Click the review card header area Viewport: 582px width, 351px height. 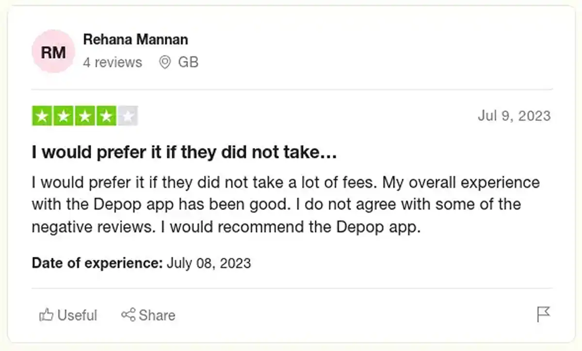[x=291, y=50]
